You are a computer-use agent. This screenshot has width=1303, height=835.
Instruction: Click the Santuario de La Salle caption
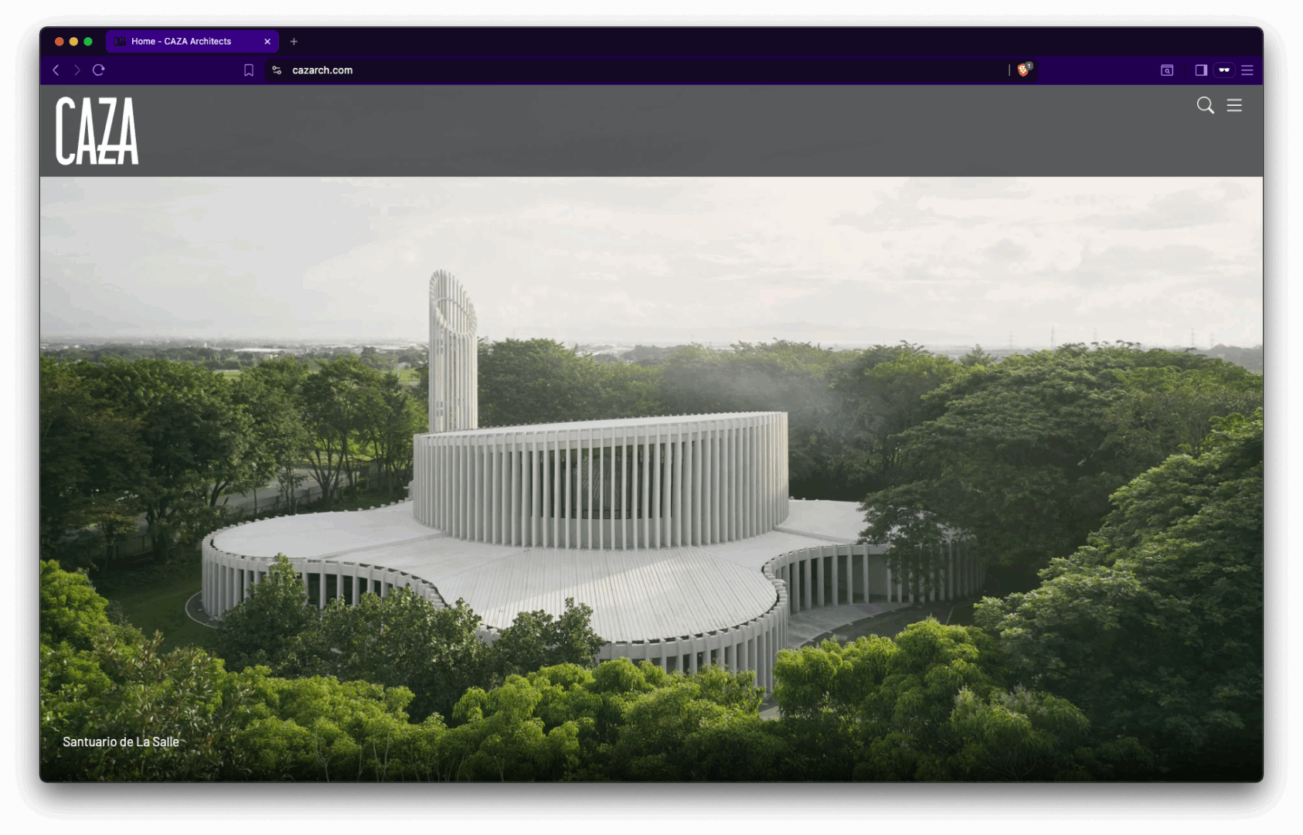pos(121,741)
